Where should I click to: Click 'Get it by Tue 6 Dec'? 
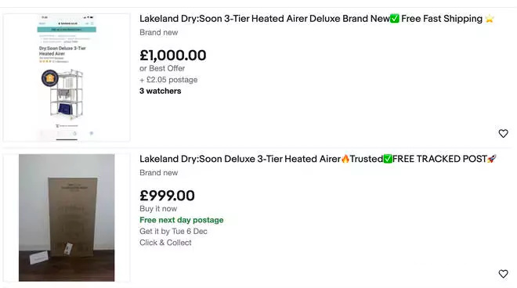click(173, 232)
